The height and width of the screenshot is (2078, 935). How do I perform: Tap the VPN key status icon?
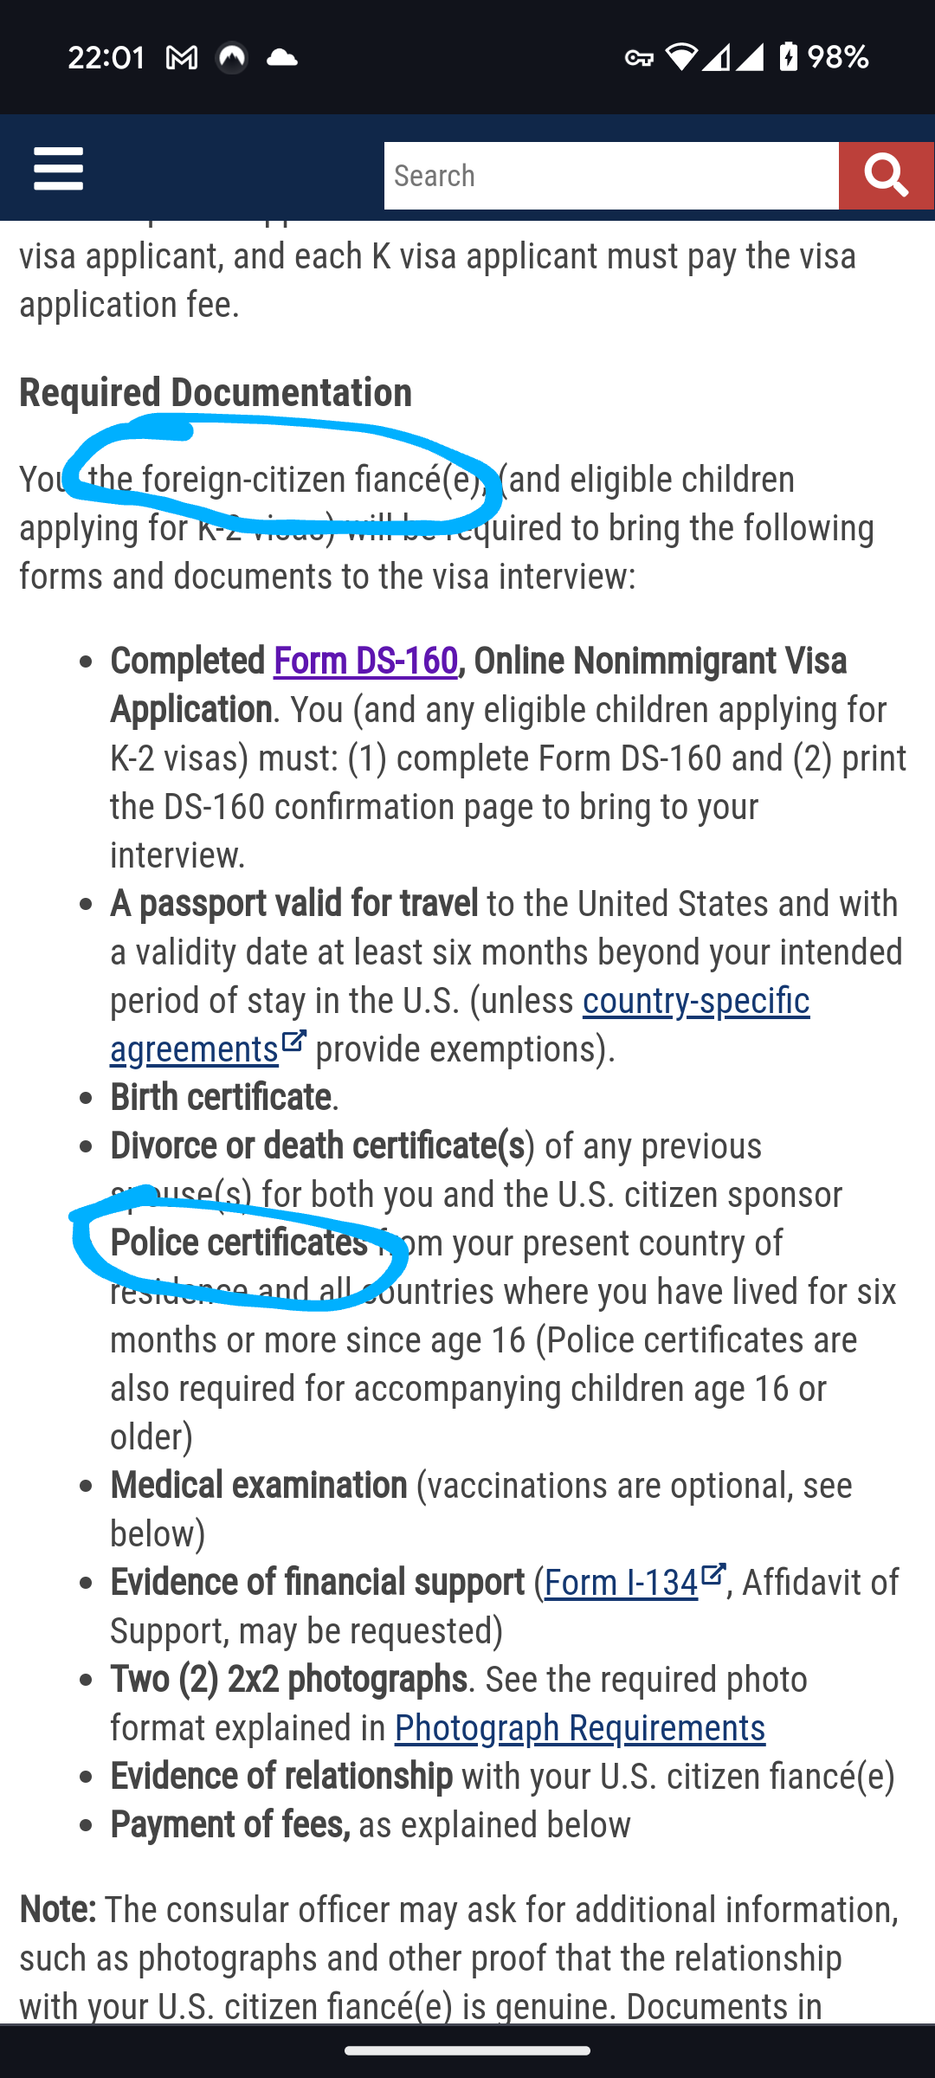(x=639, y=58)
